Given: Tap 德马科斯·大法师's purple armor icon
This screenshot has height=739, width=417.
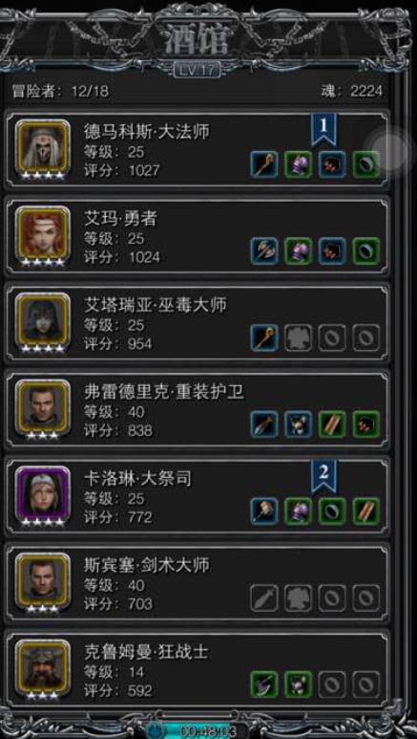Looking at the screenshot, I should (298, 164).
